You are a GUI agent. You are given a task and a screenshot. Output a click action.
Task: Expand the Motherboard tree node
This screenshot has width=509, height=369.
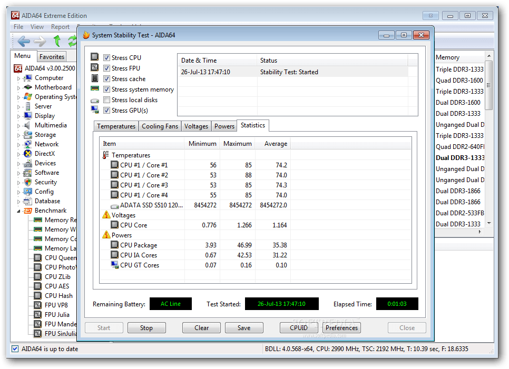18,88
